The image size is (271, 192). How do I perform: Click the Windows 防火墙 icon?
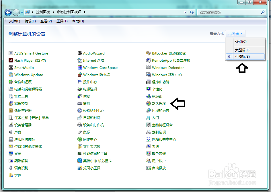(79, 75)
